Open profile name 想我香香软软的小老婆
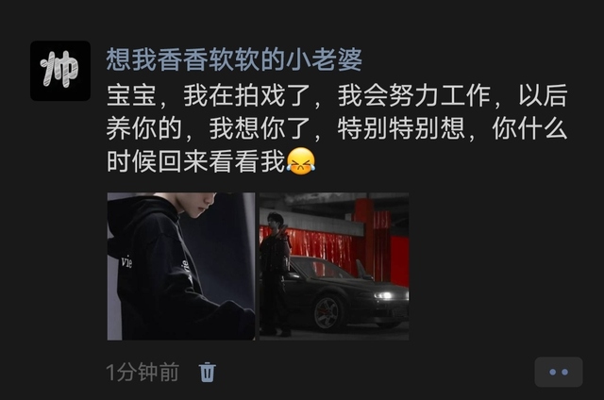 234,59
